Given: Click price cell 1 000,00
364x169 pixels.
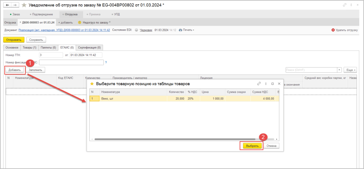Looking at the screenshot, I should click(x=212, y=99).
